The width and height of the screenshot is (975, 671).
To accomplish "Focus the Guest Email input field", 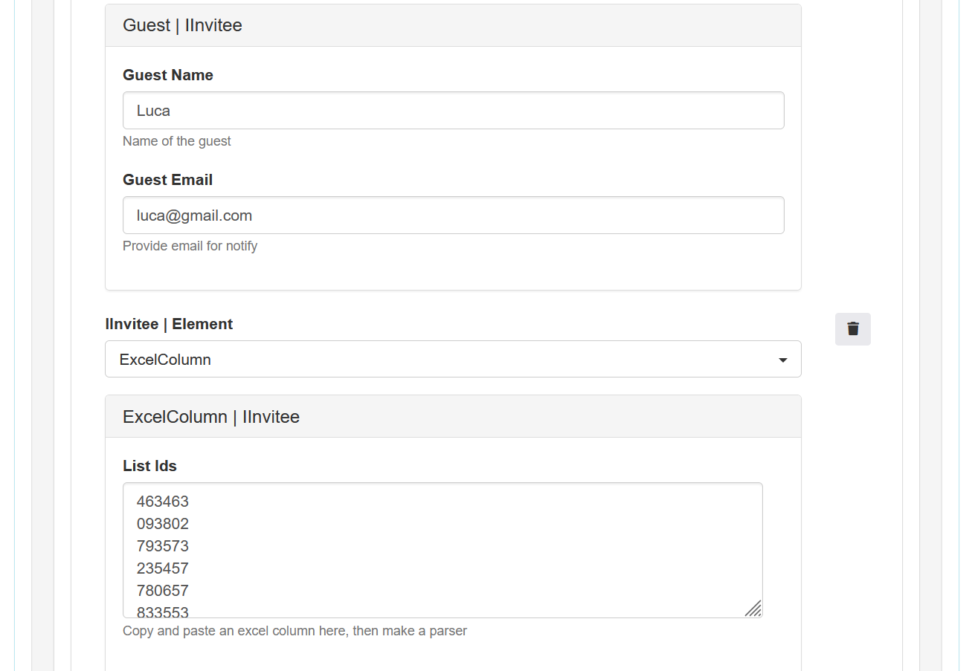I will (453, 215).
